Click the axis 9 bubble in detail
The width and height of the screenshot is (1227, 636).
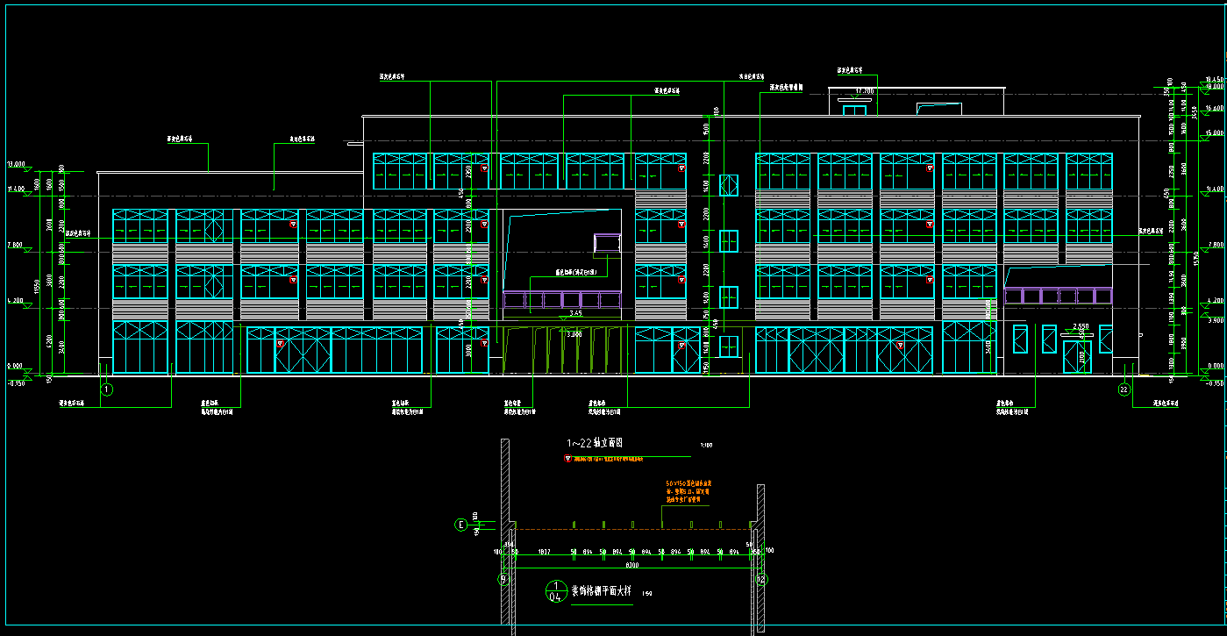(x=503, y=579)
